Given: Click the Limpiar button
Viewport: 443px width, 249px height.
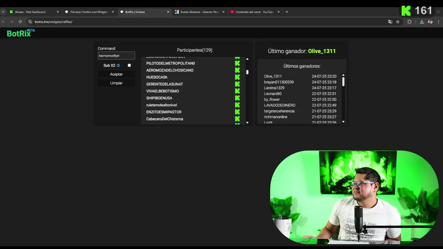Looking at the screenshot, I should click(x=116, y=83).
